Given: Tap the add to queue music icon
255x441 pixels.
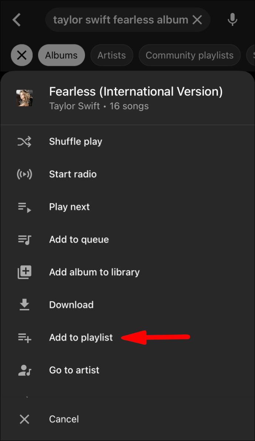Looking at the screenshot, I should [x=24, y=240].
